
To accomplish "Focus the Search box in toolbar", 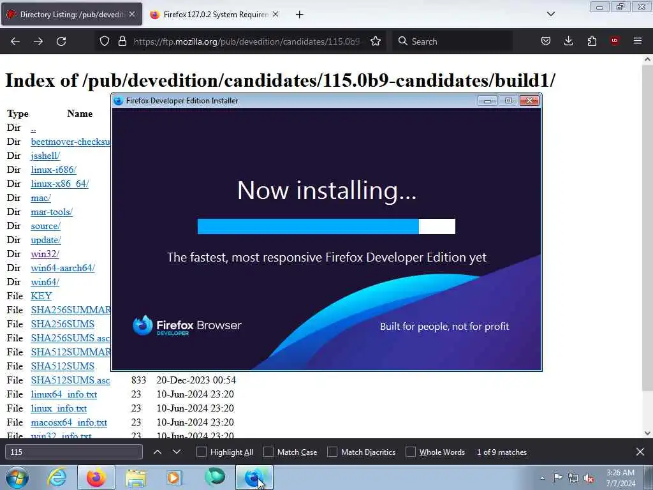I will click(x=453, y=41).
